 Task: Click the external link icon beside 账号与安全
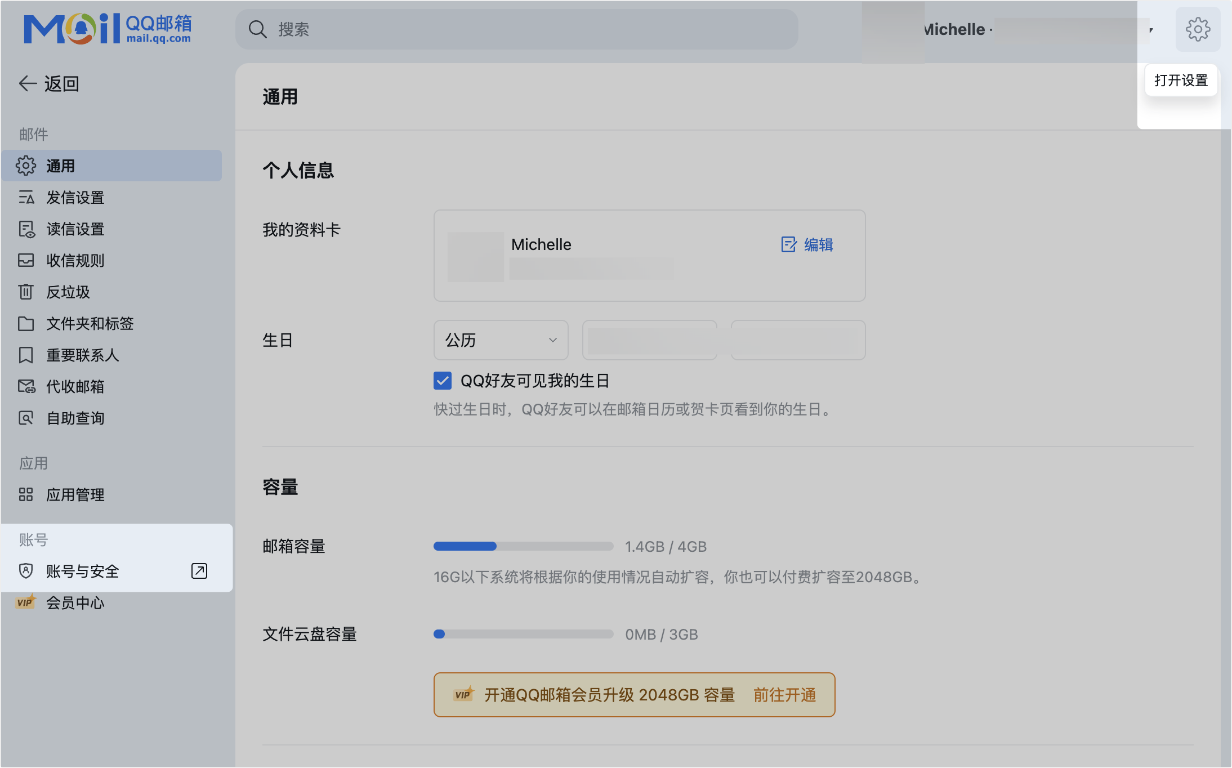tap(200, 571)
